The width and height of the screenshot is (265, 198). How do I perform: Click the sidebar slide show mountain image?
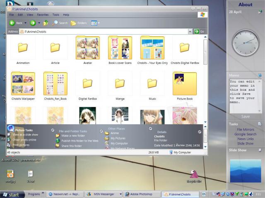tap(246, 171)
